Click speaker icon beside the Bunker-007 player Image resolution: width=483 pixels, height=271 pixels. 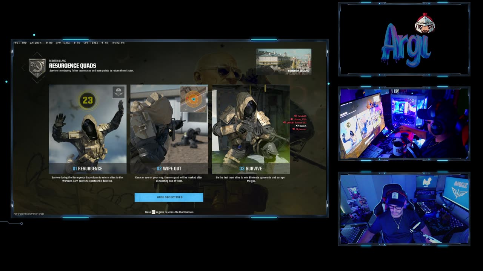coord(285,123)
